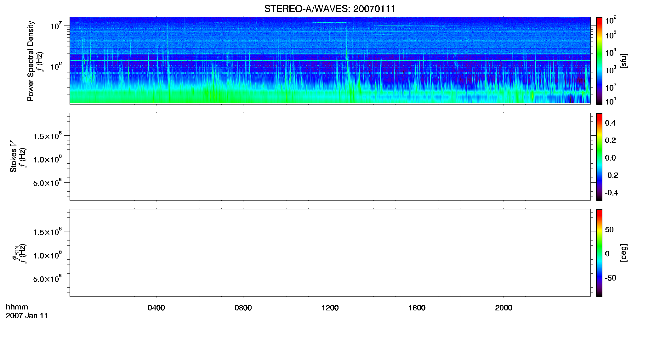Click the empty Stokes V plot panel

click(330, 157)
